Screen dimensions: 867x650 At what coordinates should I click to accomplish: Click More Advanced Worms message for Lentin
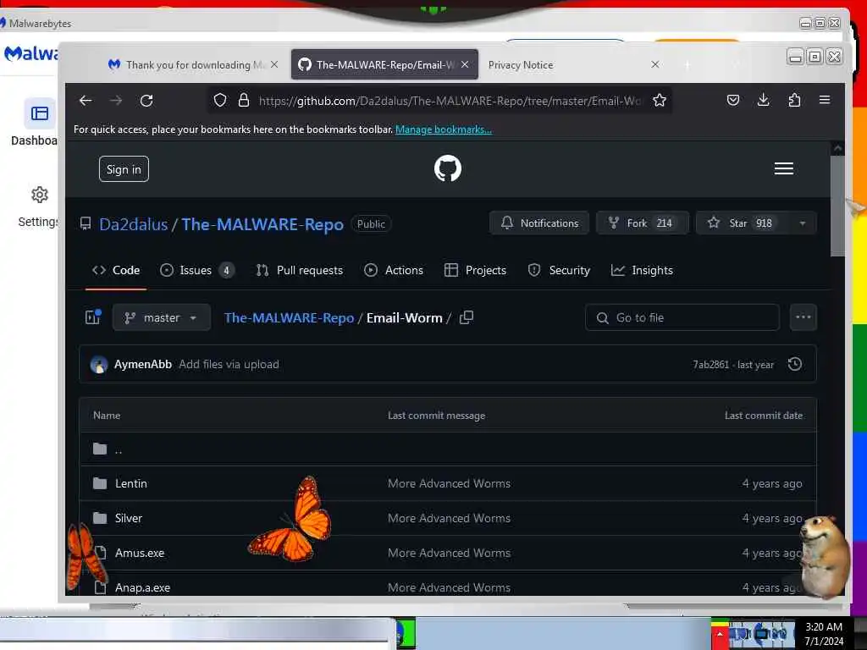(449, 483)
